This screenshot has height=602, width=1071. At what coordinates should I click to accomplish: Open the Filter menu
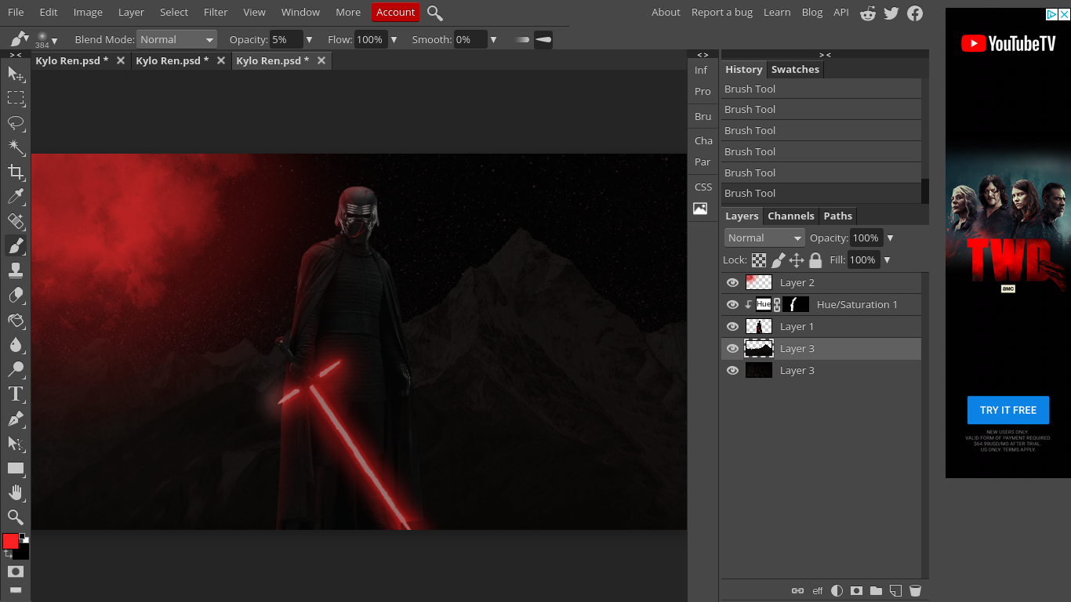coord(216,12)
